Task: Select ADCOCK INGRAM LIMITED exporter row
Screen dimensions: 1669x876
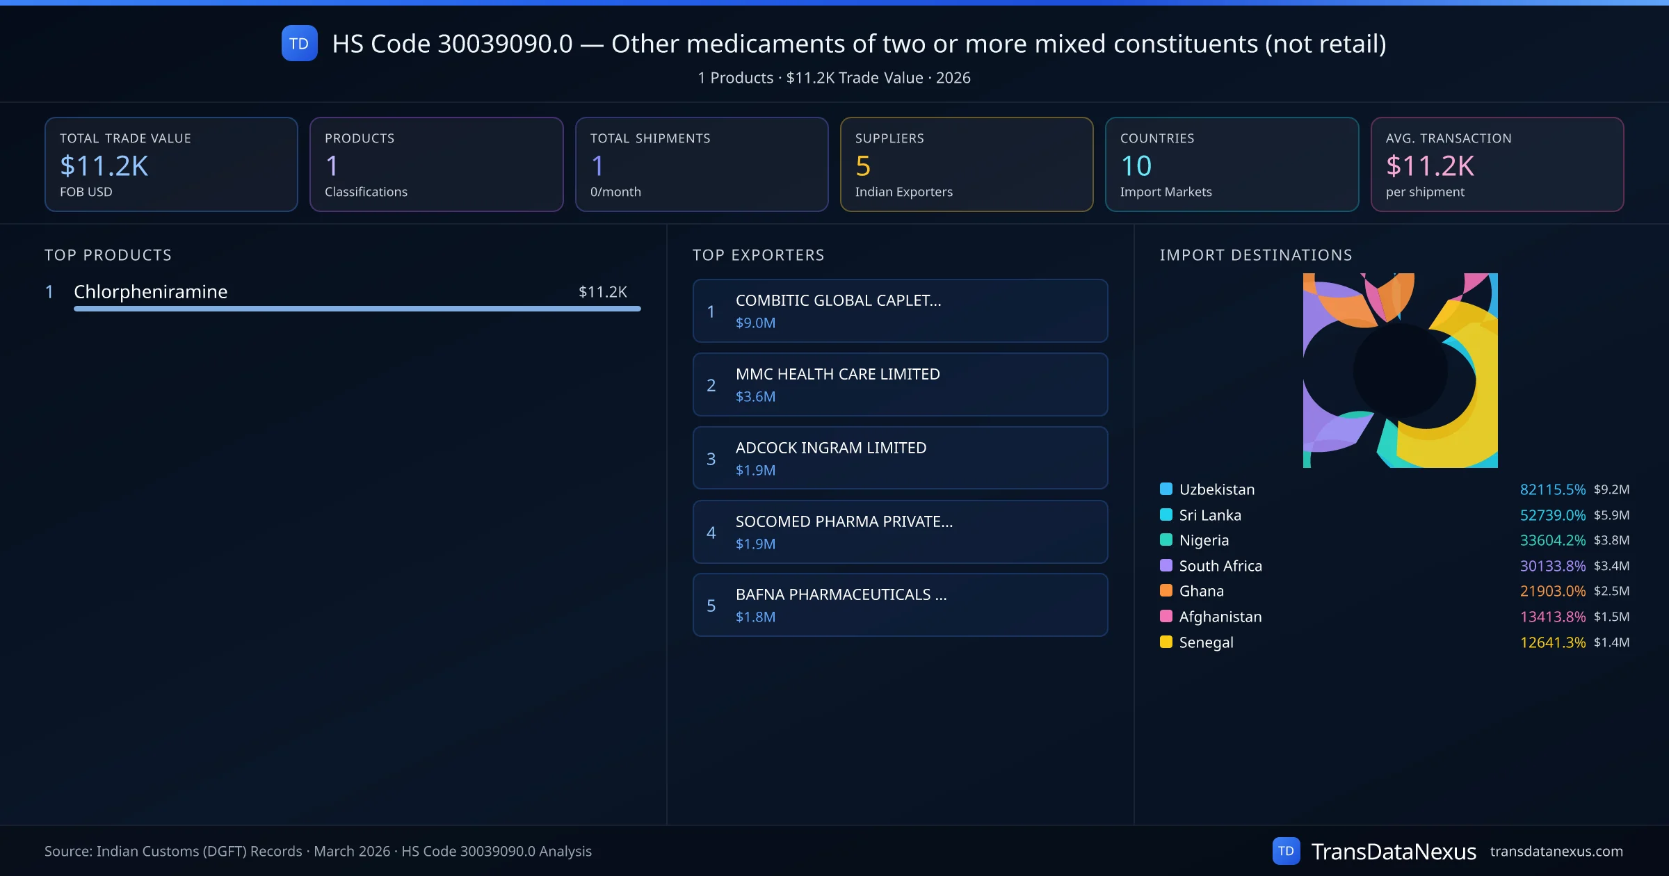Action: (900, 458)
